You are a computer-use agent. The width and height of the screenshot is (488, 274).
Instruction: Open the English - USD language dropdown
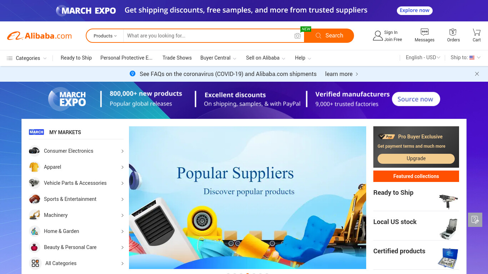point(423,57)
